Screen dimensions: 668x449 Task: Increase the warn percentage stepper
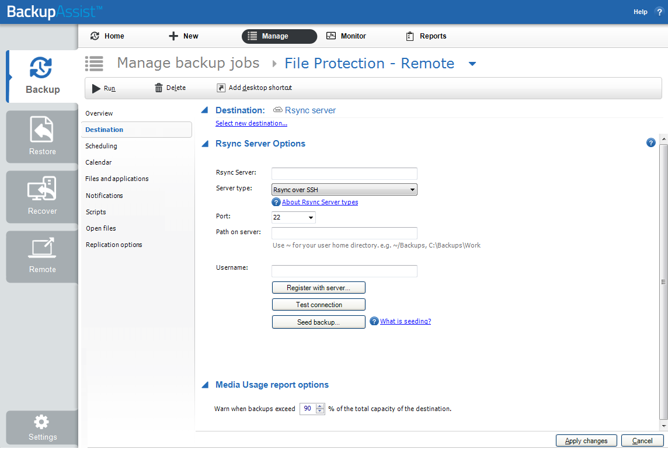pyautogui.click(x=320, y=406)
